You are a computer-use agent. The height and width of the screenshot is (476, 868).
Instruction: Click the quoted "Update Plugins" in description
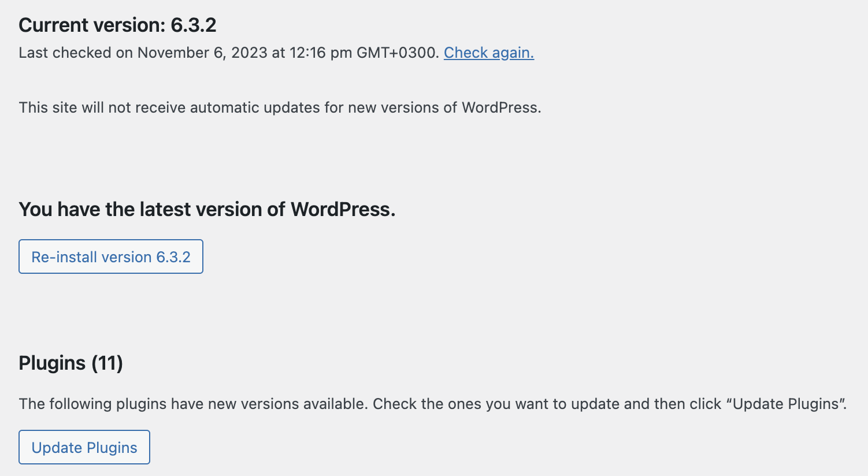pyautogui.click(x=788, y=403)
